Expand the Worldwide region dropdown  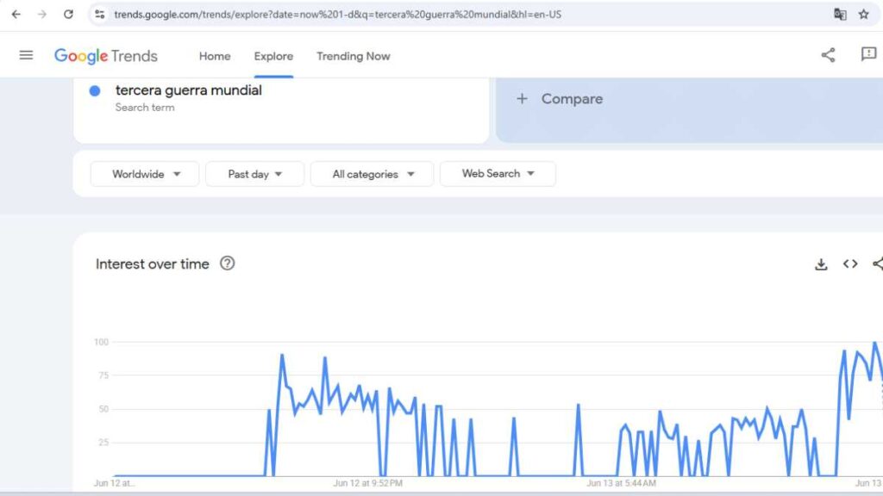point(145,174)
